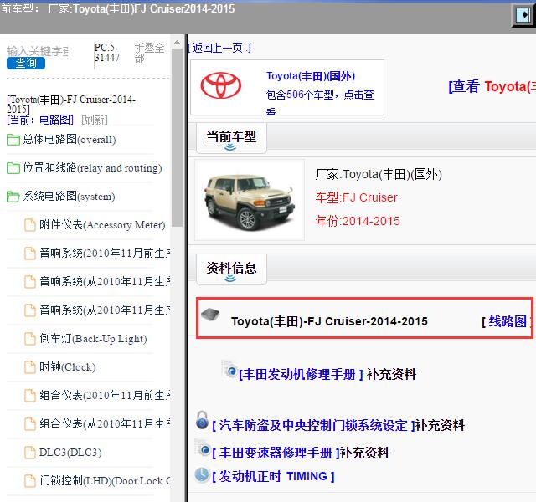
Task: Click the clock engine timing icon
Action: click(x=202, y=474)
